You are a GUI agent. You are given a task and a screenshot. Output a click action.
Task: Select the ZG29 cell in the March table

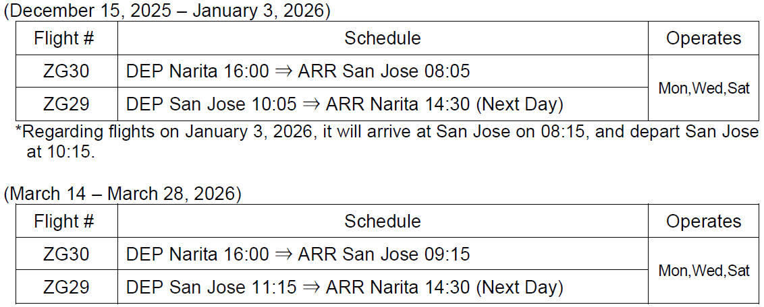tap(66, 287)
